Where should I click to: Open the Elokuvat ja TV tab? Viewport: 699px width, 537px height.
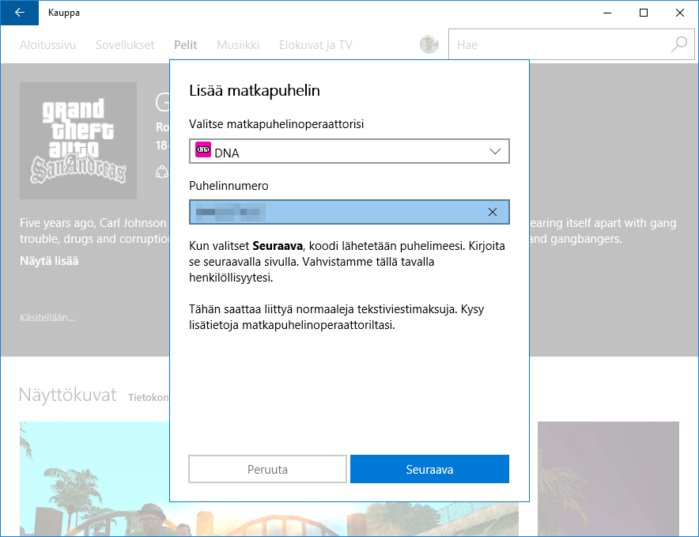(315, 45)
